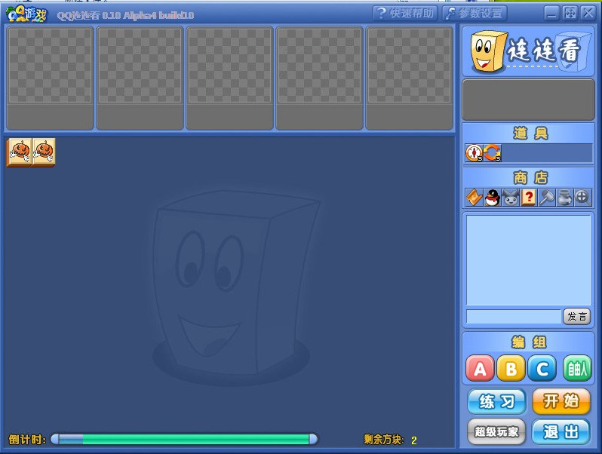Select the right pumpkin tile
Screen dimensions: 602x454
(x=44, y=152)
